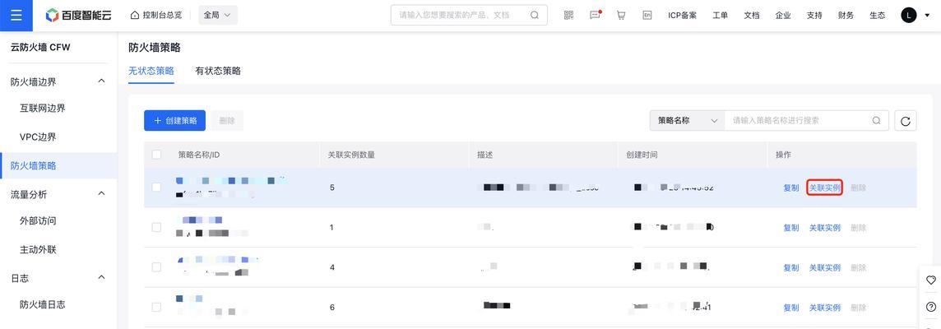Click the heart feedback icon
This screenshot has width=941, height=329.
click(931, 280)
